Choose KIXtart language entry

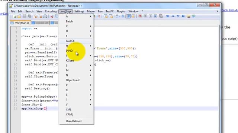(76, 61)
